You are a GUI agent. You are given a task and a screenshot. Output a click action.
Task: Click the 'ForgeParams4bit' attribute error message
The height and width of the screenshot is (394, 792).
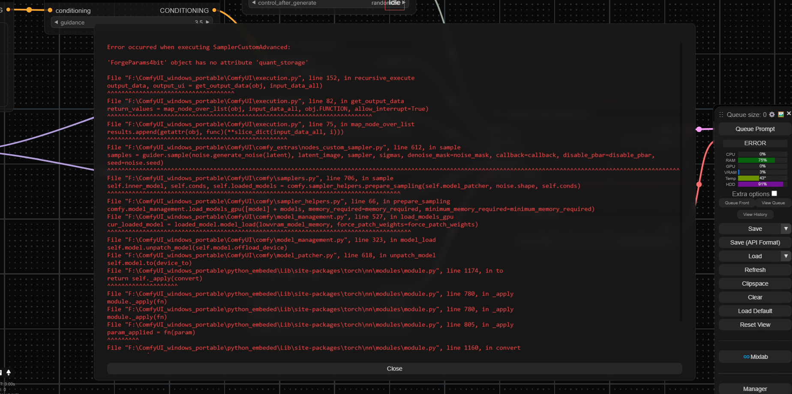(x=207, y=63)
